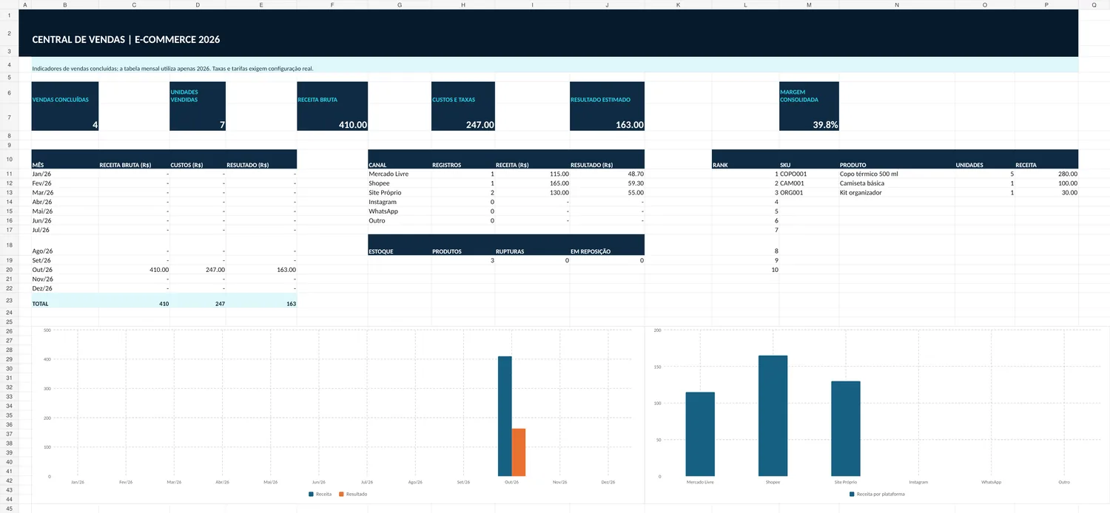Click the CUSTOS E TAXAS indicator label
1110x513 pixels.
click(x=454, y=99)
